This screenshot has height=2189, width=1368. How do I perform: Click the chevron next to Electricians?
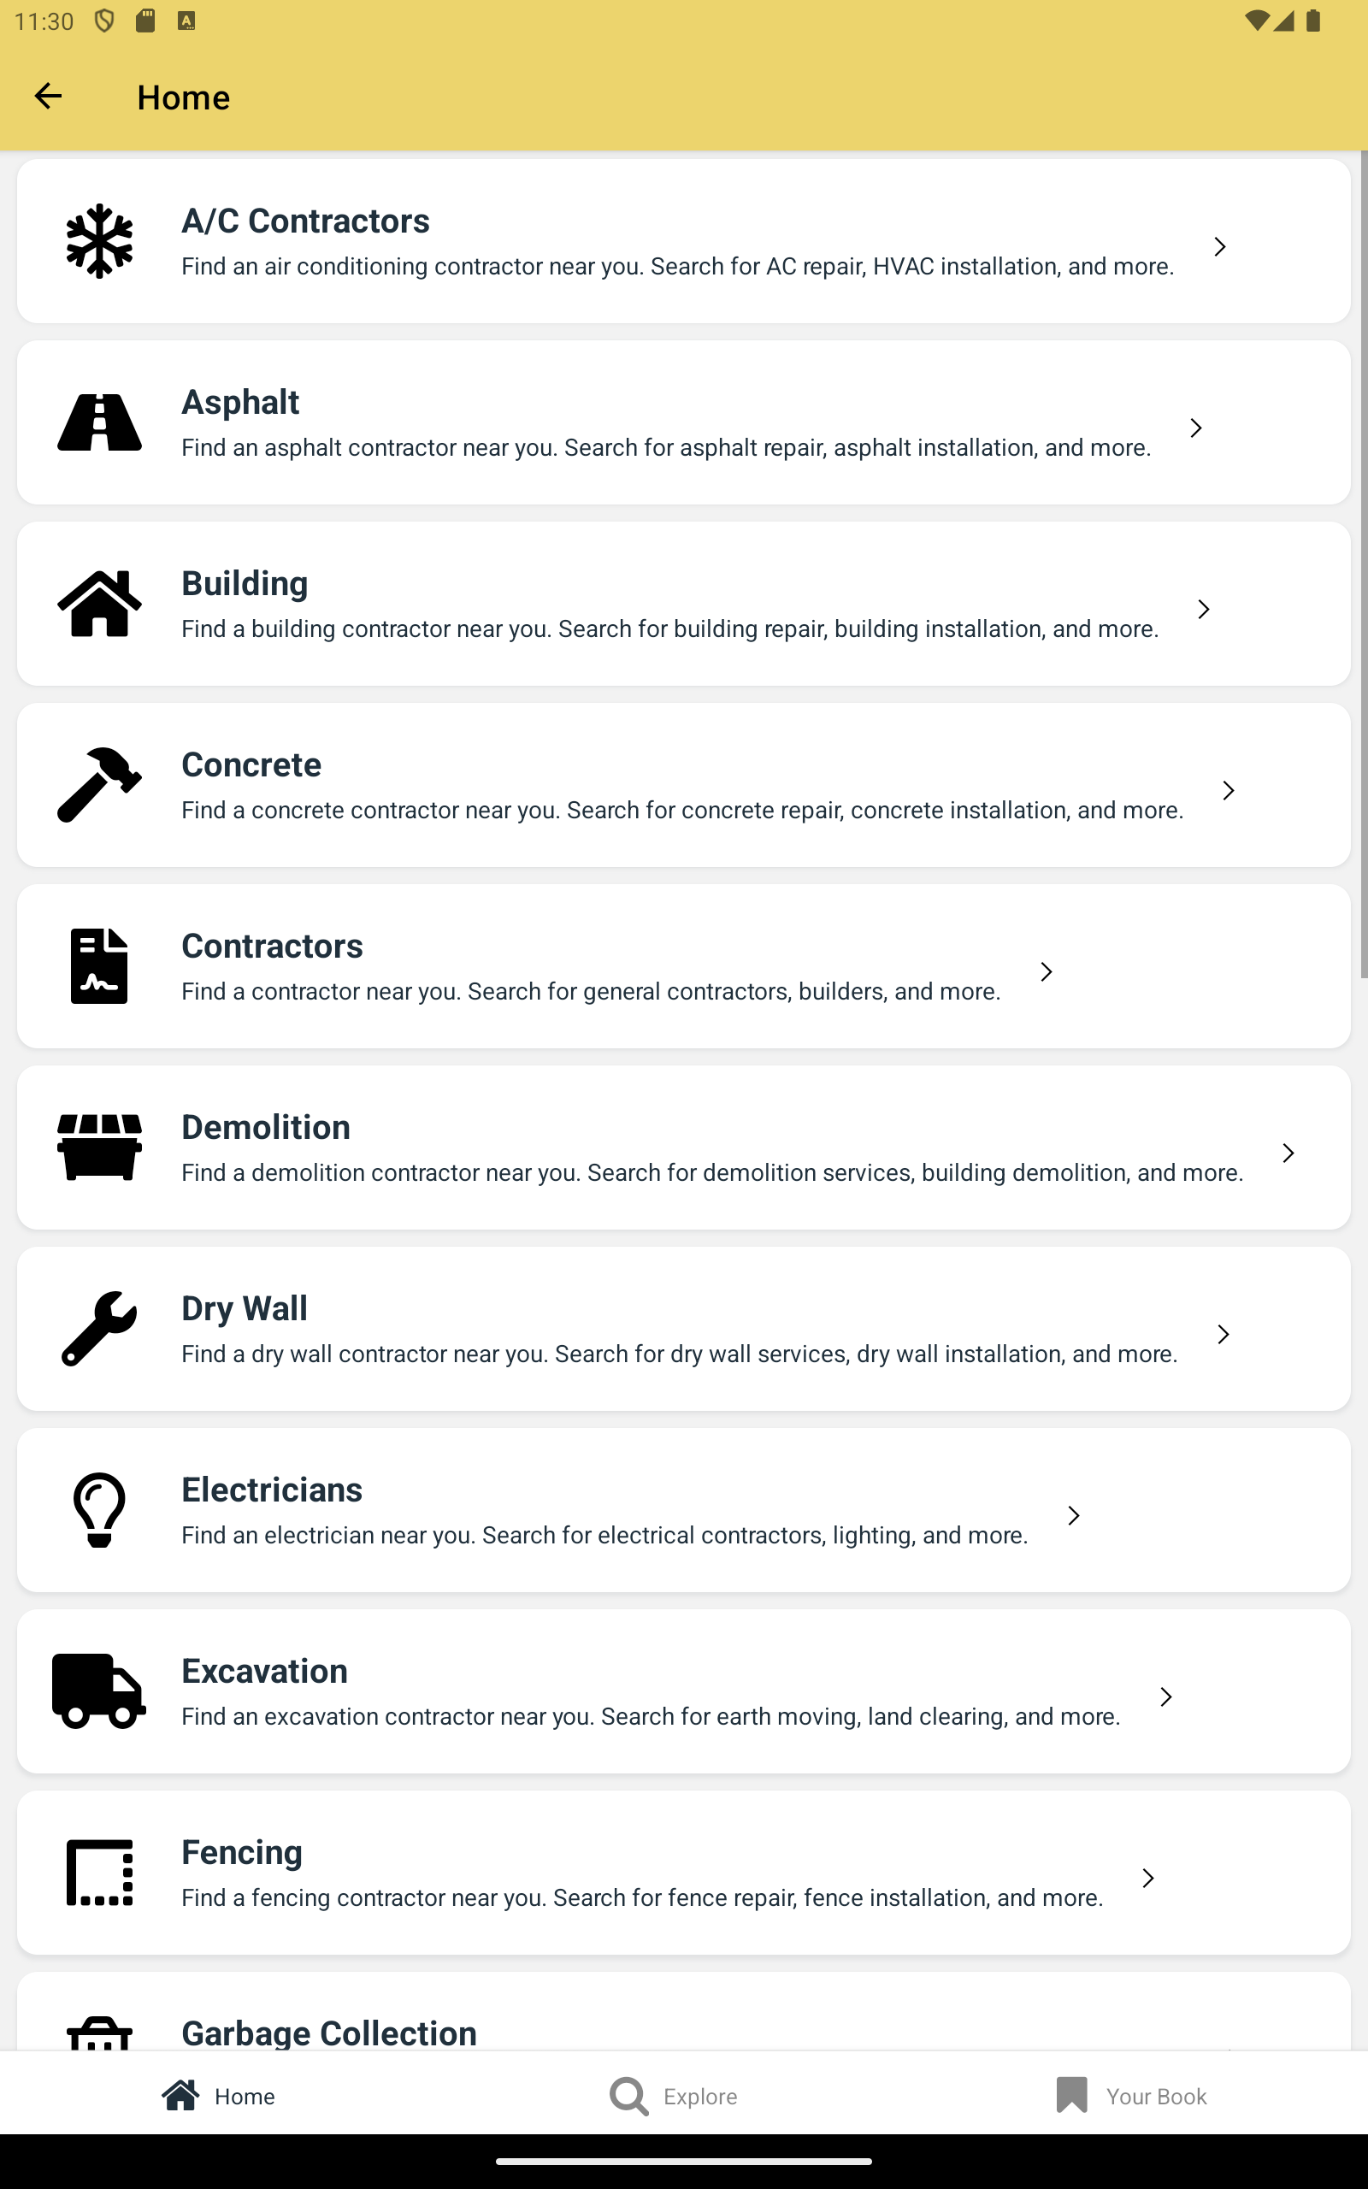1073,1516
